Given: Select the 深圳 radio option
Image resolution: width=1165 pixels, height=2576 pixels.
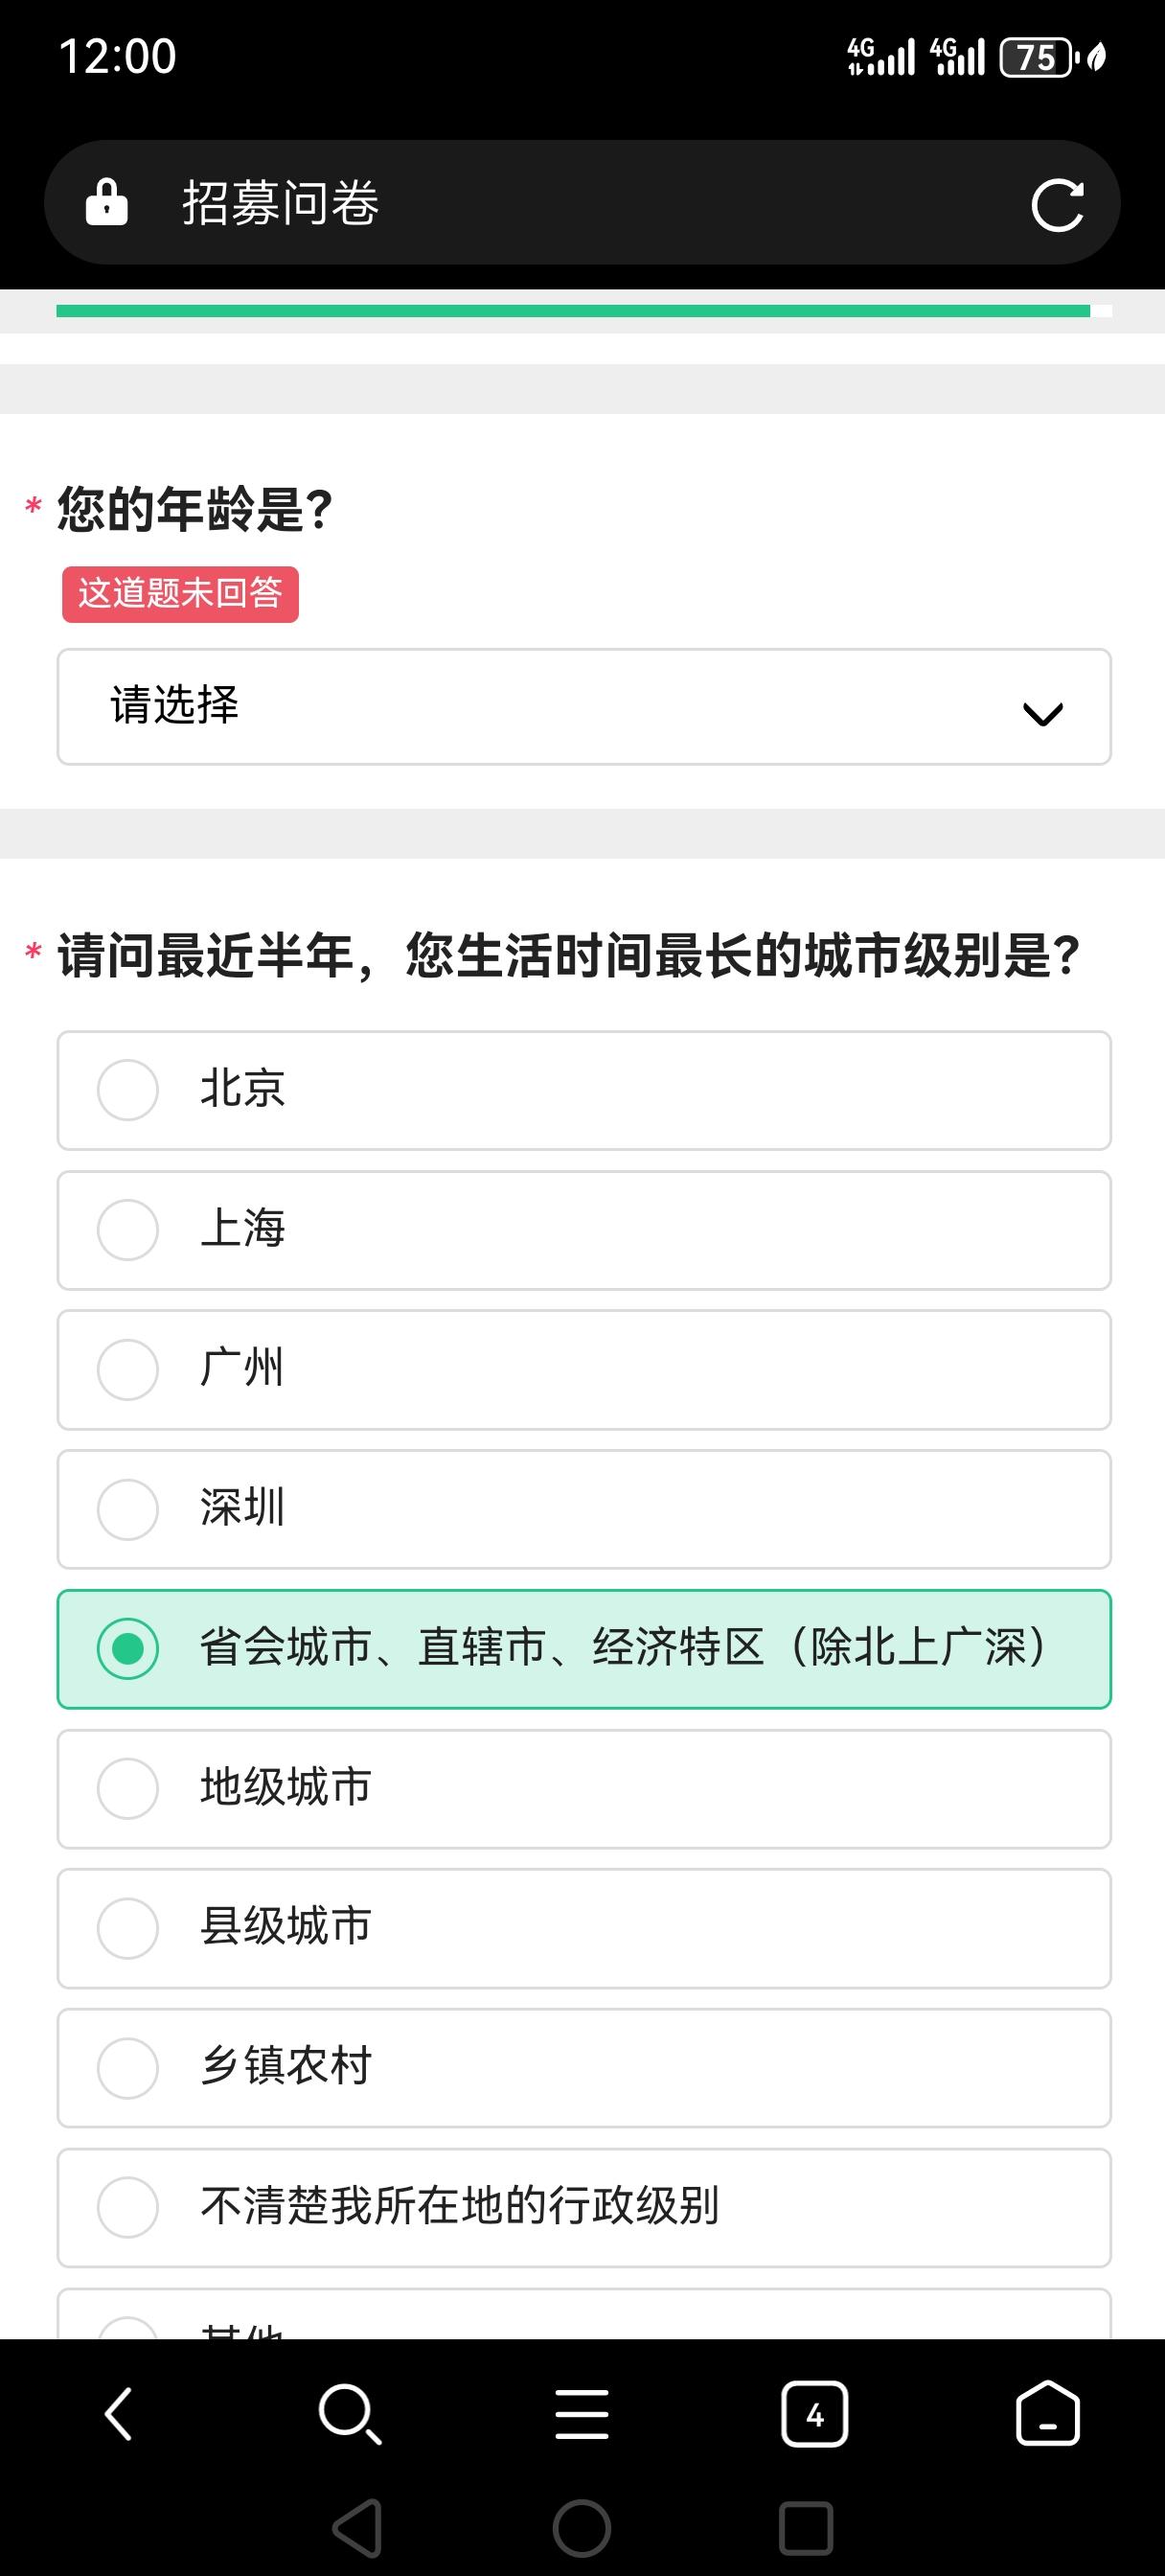Looking at the screenshot, I should click(128, 1509).
